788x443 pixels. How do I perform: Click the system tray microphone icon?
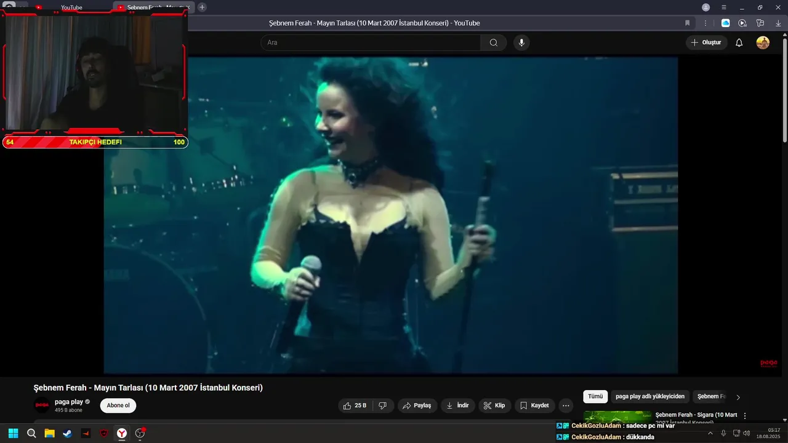(x=723, y=433)
